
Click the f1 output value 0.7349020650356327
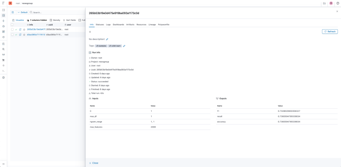coord(289,111)
